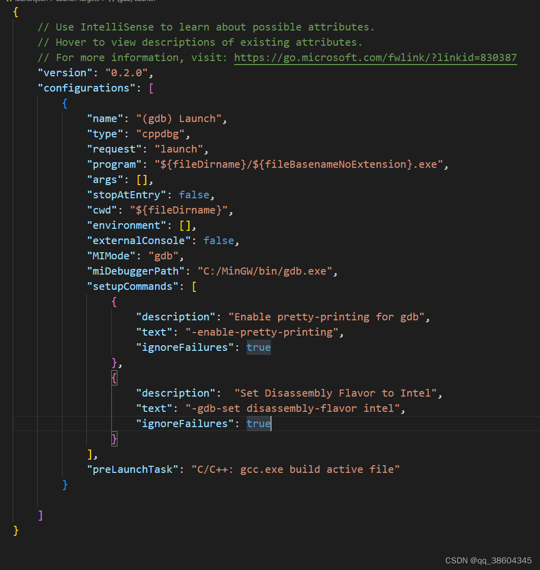Click the "C/C++: gcc.exe build active file" string

[295, 470]
